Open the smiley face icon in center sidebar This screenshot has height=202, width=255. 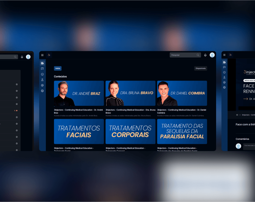42,74
